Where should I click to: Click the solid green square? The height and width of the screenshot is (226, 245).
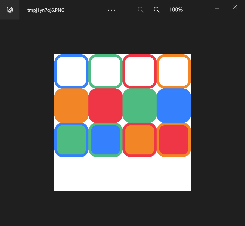[x=140, y=106]
